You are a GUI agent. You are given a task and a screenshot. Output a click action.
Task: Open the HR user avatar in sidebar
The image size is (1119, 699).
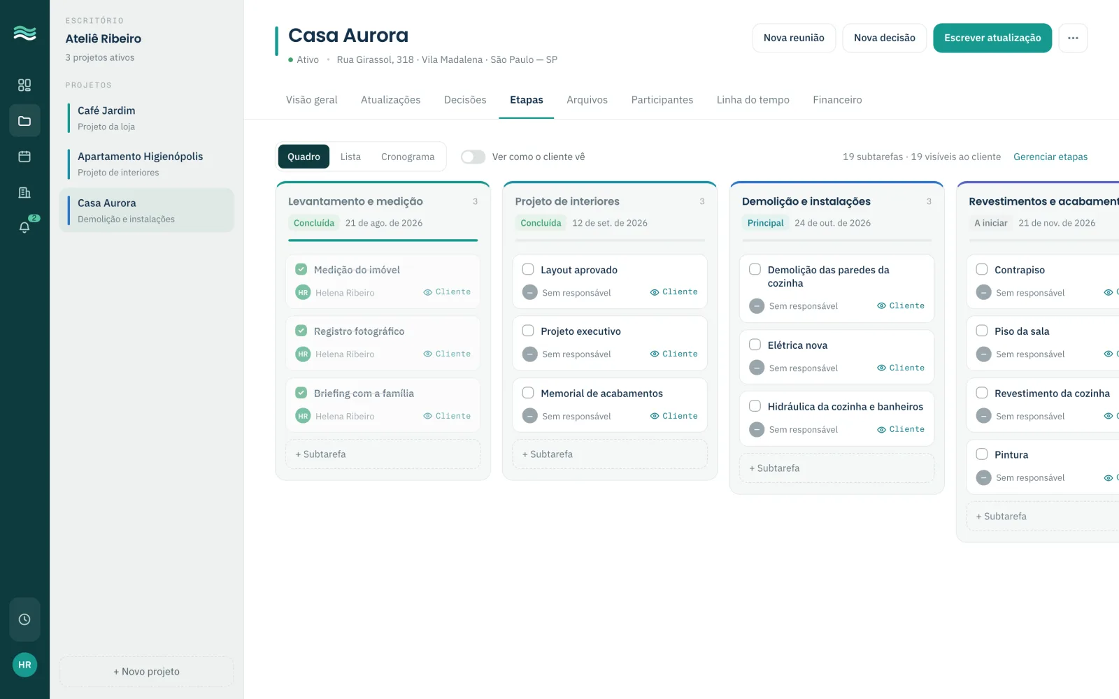click(24, 665)
